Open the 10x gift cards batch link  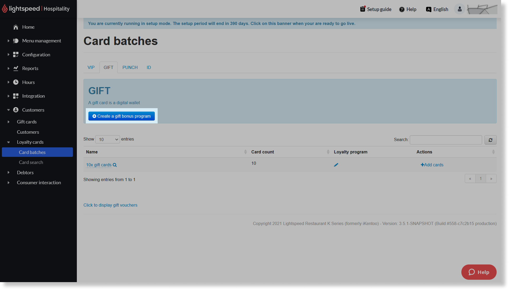point(99,165)
